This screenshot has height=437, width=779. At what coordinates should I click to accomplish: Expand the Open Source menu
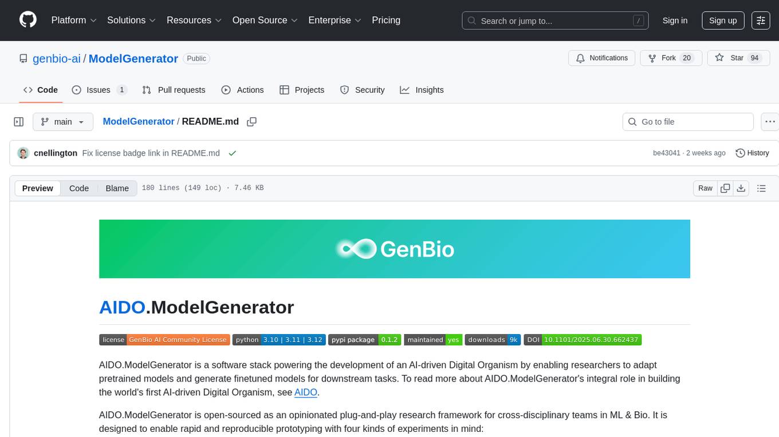pyautogui.click(x=265, y=20)
